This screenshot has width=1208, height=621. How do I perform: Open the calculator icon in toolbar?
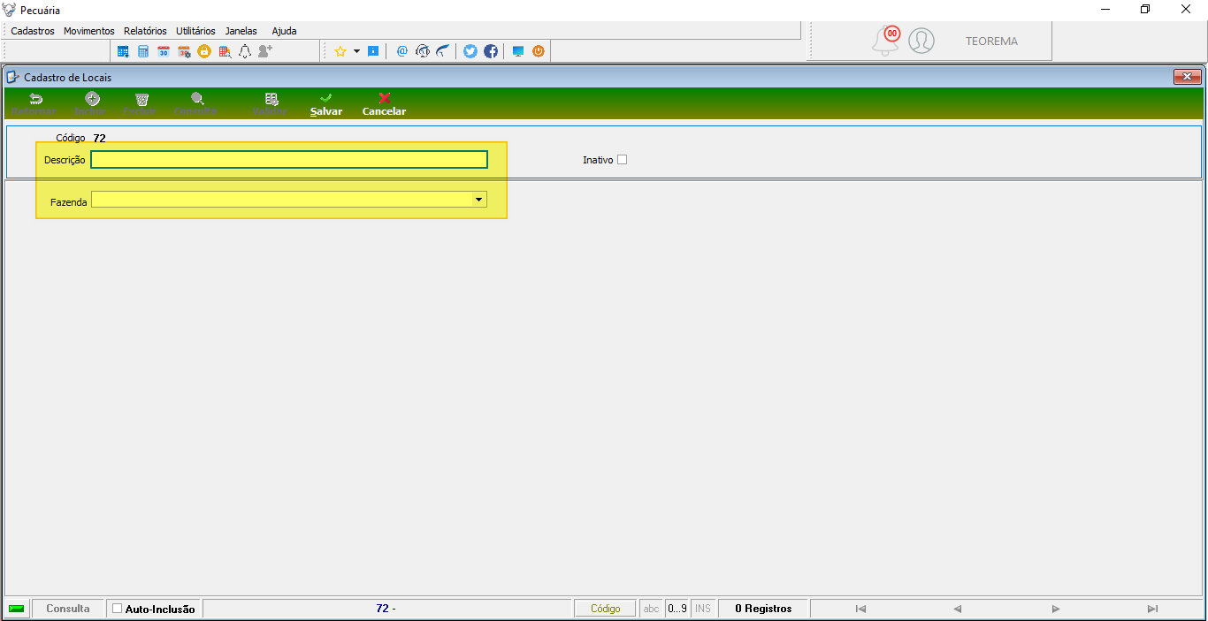pos(143,51)
